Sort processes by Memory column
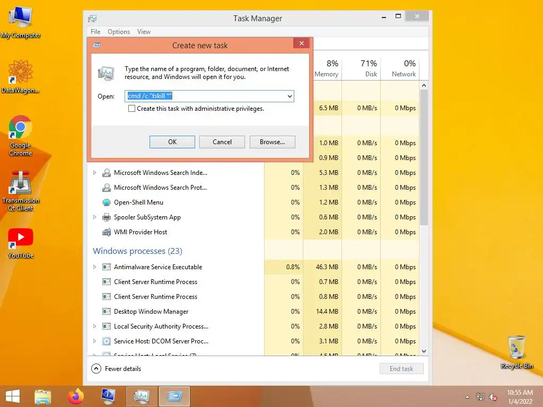This screenshot has height=407, width=543. 327,68
